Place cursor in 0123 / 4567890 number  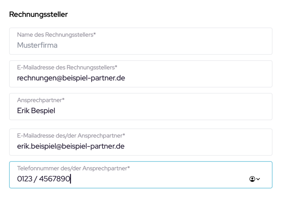point(44,179)
